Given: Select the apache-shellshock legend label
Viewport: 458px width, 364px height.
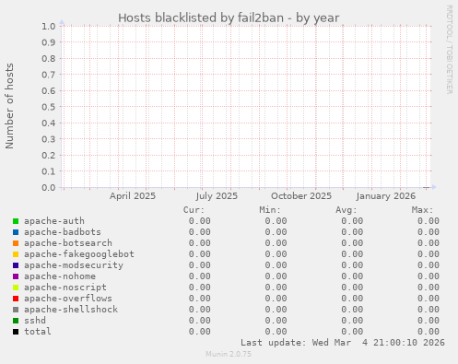Looking at the screenshot, I should 71,310.
